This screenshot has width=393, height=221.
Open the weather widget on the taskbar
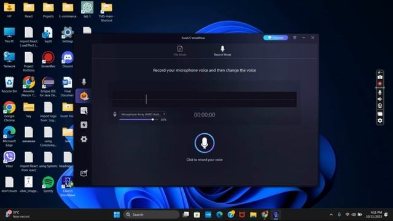[x=18, y=214]
